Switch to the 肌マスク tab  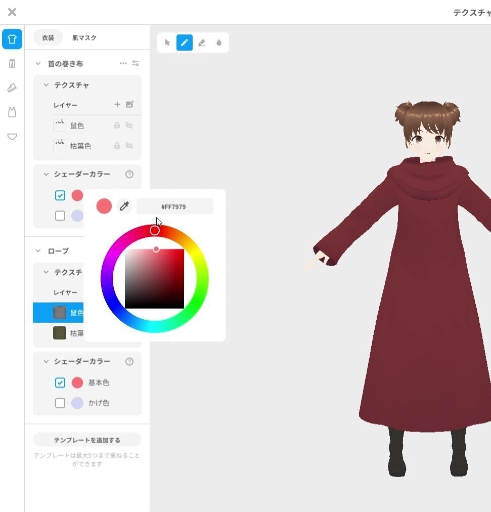click(84, 37)
